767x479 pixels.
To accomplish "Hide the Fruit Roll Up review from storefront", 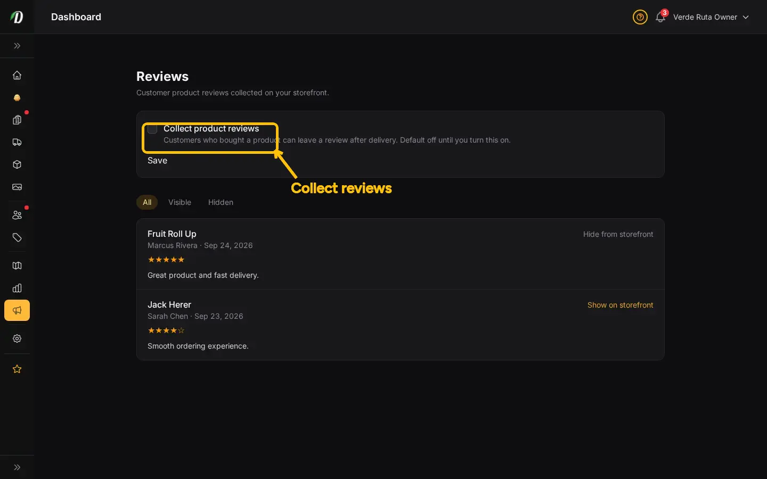I will coord(618,234).
